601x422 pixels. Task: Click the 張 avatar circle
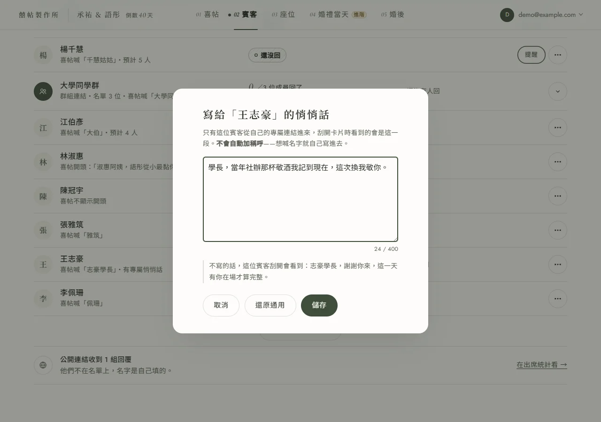click(x=43, y=230)
